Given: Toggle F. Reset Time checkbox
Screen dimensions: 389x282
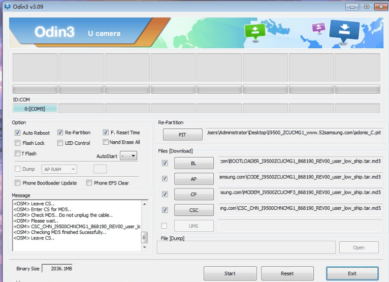Looking at the screenshot, I should coord(106,132).
